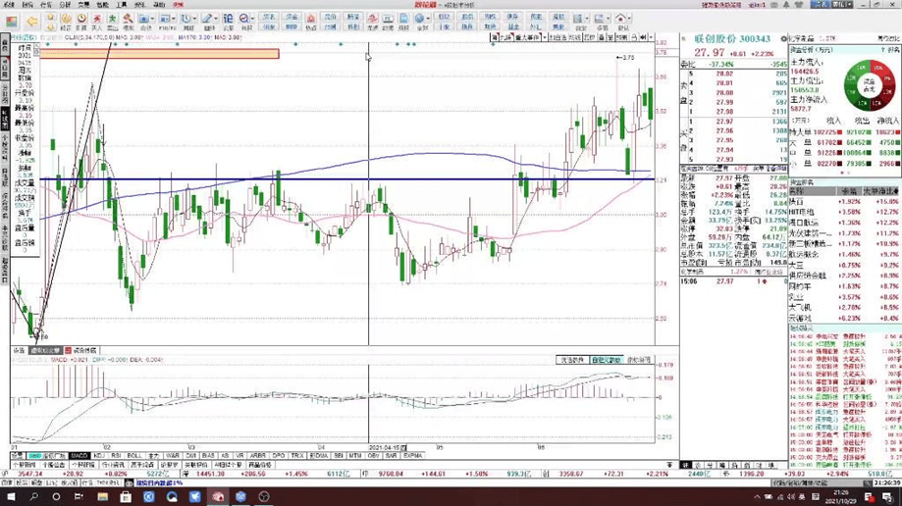Viewport: 902px width, 506px height.
Task: Click the orange highlighted bar above chart
Action: [159, 54]
